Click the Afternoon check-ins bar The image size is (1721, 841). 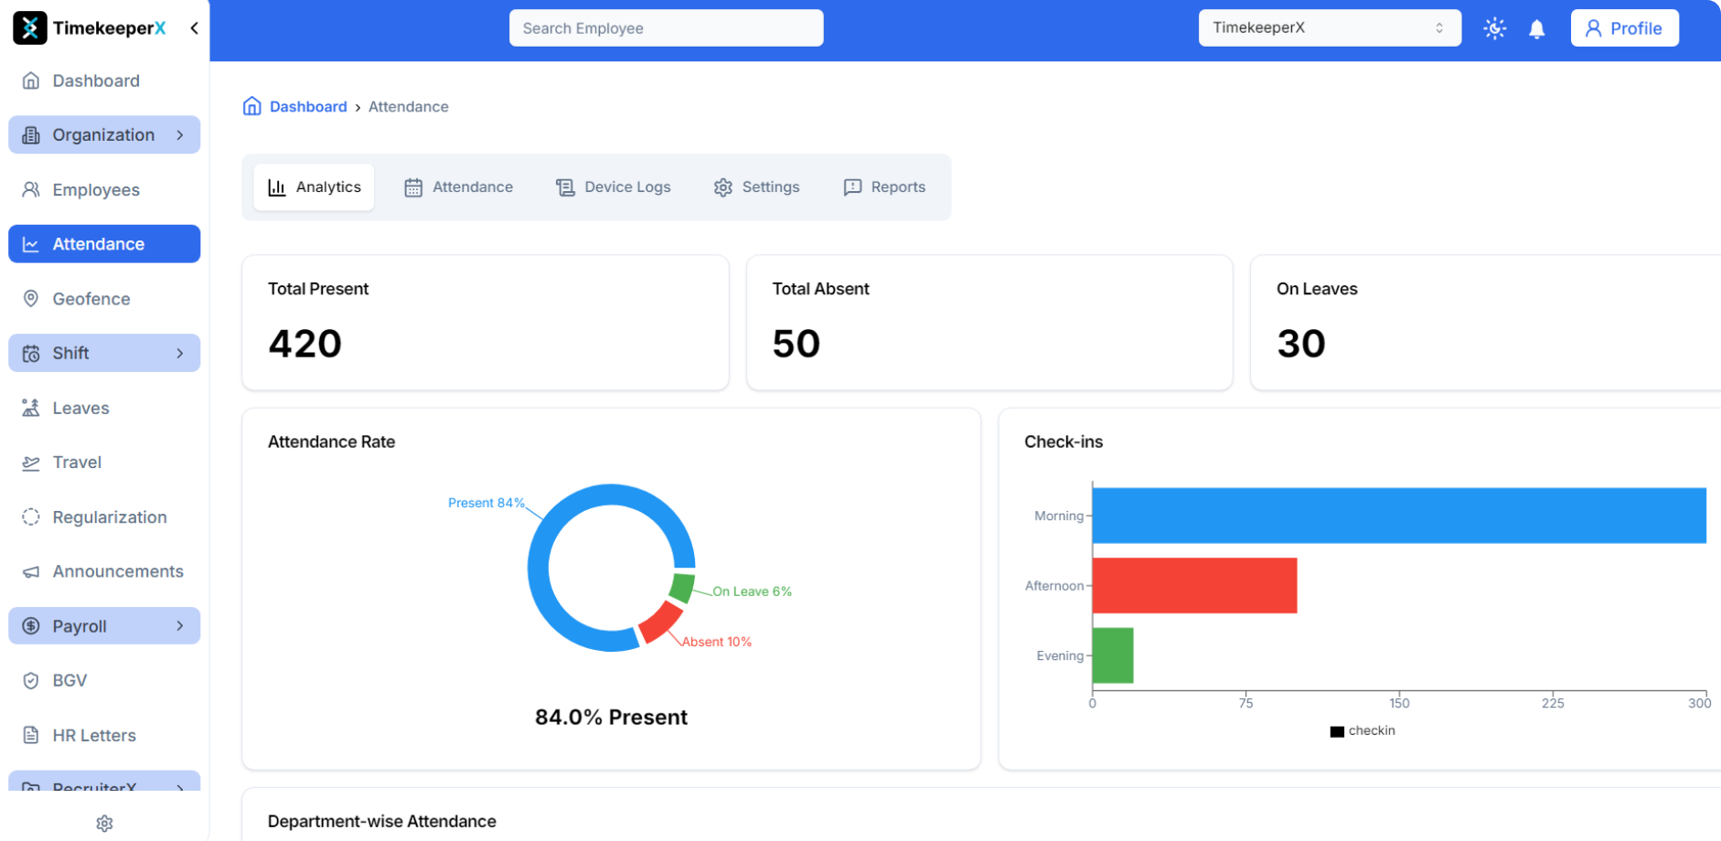(x=1194, y=586)
